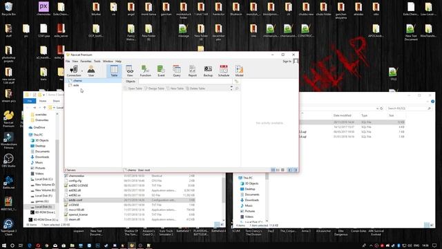Open Navicat's File menu
This screenshot has height=249, width=442.
point(68,62)
